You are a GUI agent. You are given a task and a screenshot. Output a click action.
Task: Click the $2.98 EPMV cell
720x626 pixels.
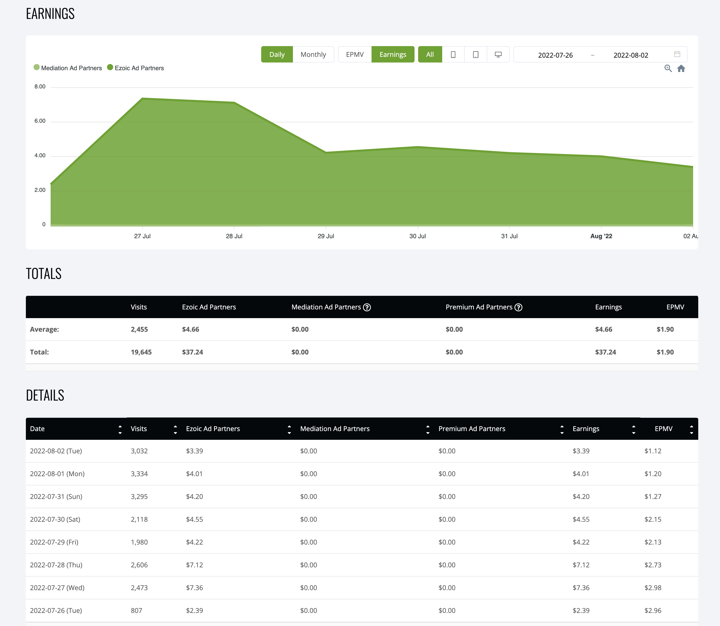(x=653, y=588)
